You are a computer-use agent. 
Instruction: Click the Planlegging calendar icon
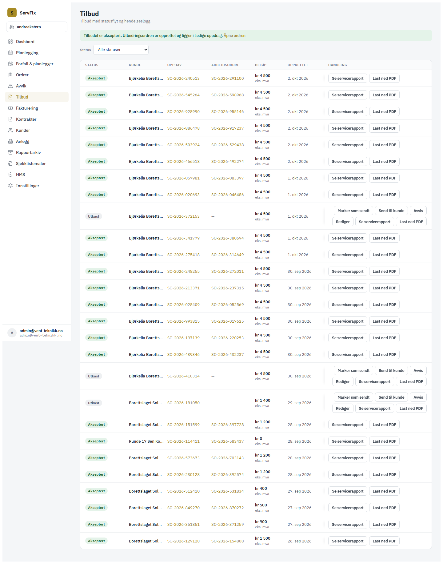point(10,53)
